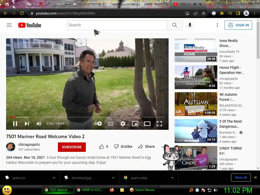Share this page from address bar
This screenshot has height=195, width=260.
pyautogui.click(x=196, y=13)
